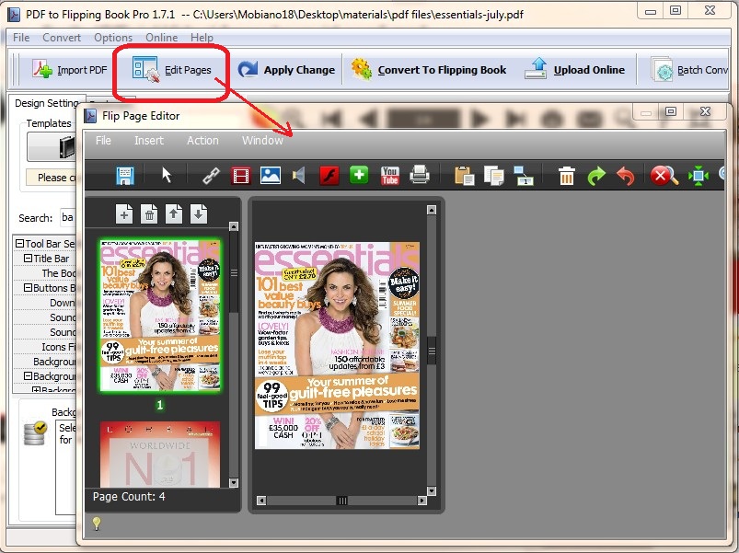This screenshot has width=739, height=553.
Task: Click thumbnail panel vertical scrollbar thumb
Action: coord(234,272)
